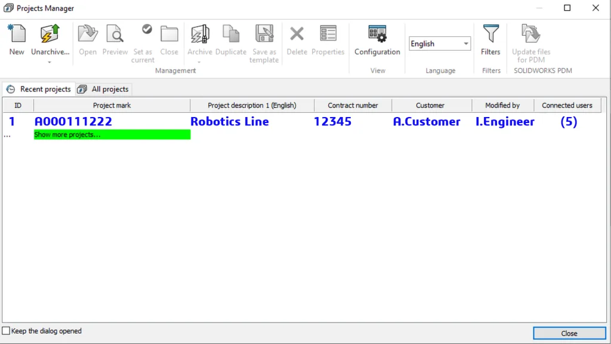611x344 pixels.
Task: Click the Unarchive project icon
Action: (50, 35)
